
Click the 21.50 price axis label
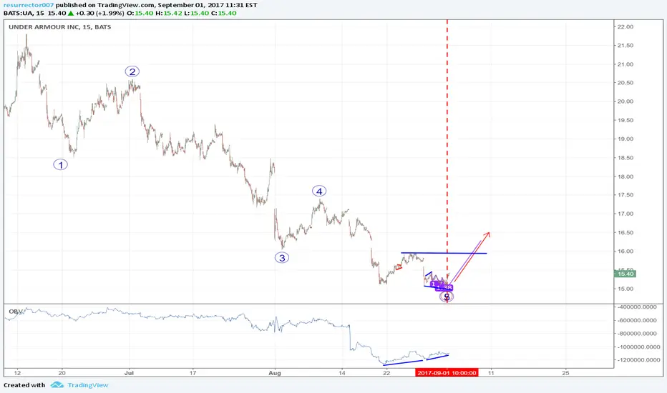(625, 46)
